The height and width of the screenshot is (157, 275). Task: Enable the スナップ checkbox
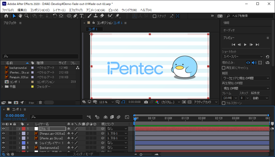[154, 16]
